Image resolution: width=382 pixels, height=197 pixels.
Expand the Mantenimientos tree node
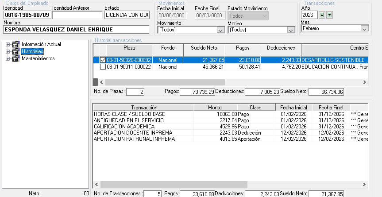(x=8, y=59)
